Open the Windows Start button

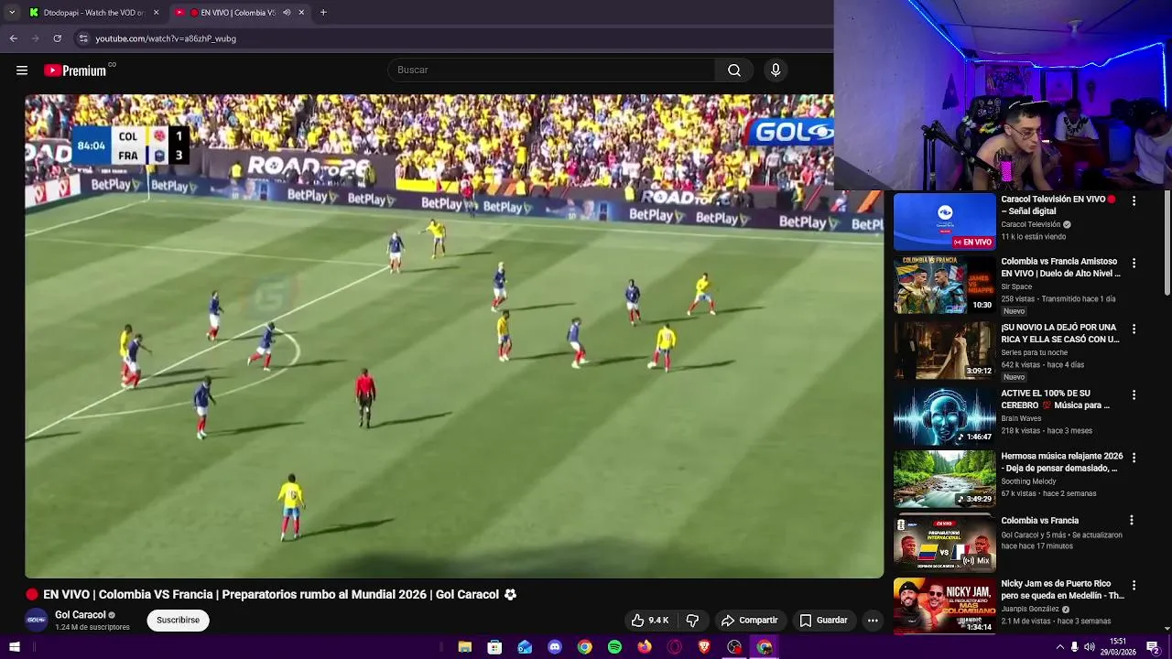[14, 647]
